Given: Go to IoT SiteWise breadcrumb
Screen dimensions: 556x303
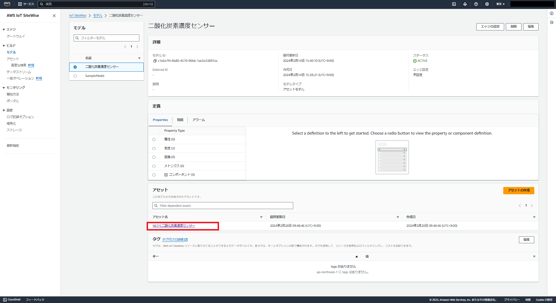Looking at the screenshot, I should [78, 16].
